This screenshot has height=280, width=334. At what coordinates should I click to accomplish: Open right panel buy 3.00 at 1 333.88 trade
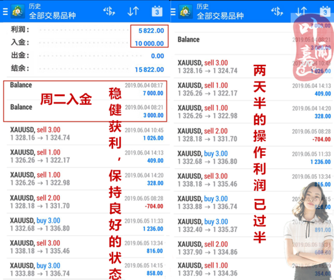(x=253, y=202)
